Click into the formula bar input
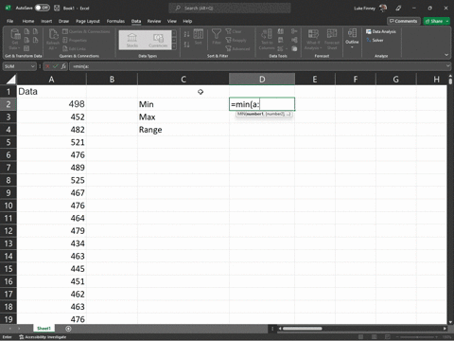454x341 pixels. (x=257, y=66)
